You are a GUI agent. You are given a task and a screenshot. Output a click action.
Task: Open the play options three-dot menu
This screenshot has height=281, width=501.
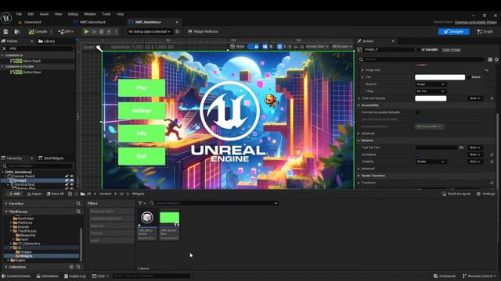pyautogui.click(x=116, y=31)
